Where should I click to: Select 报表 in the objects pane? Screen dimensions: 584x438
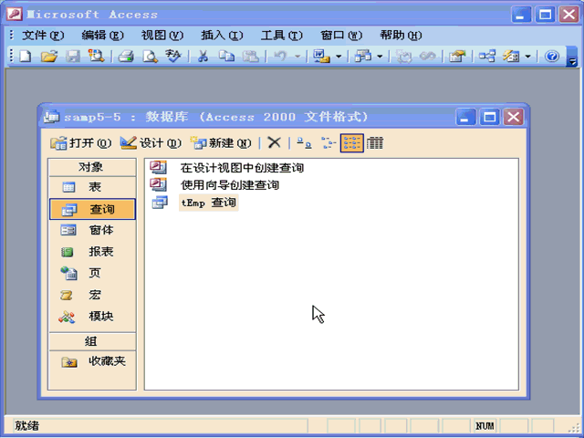coord(92,252)
